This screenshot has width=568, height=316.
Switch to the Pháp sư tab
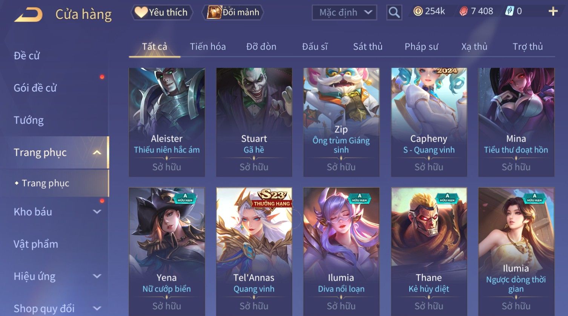point(421,47)
